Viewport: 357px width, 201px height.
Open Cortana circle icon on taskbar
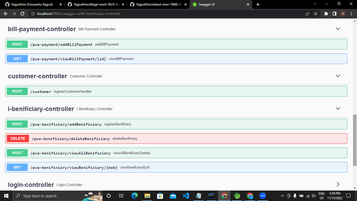pos(109,196)
